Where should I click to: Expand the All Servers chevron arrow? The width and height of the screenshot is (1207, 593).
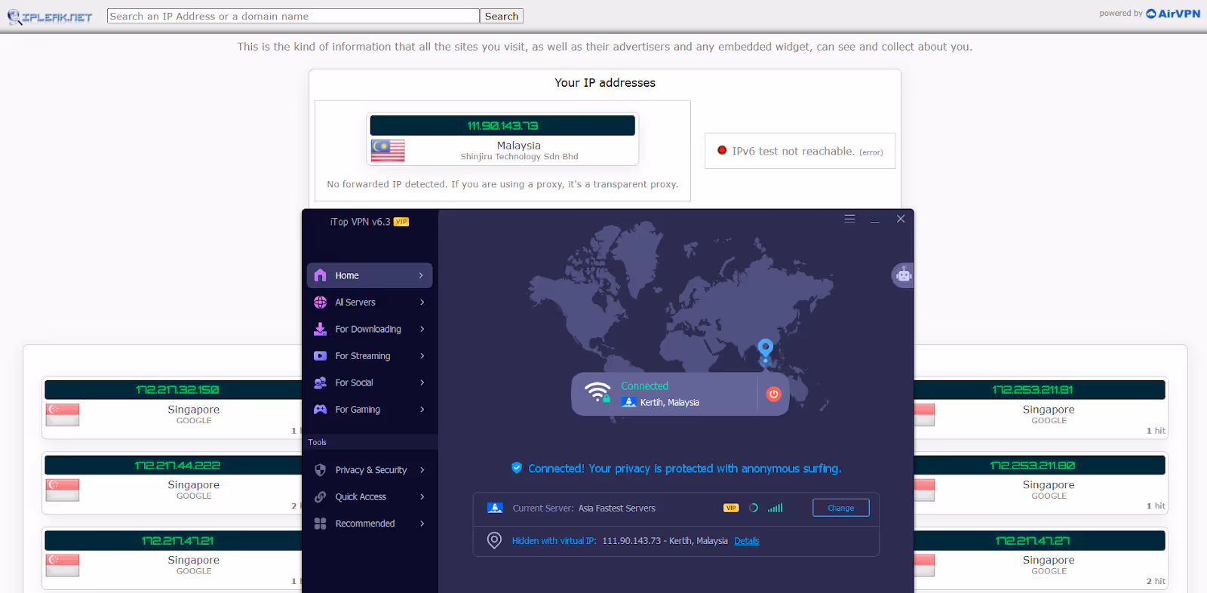[422, 303]
